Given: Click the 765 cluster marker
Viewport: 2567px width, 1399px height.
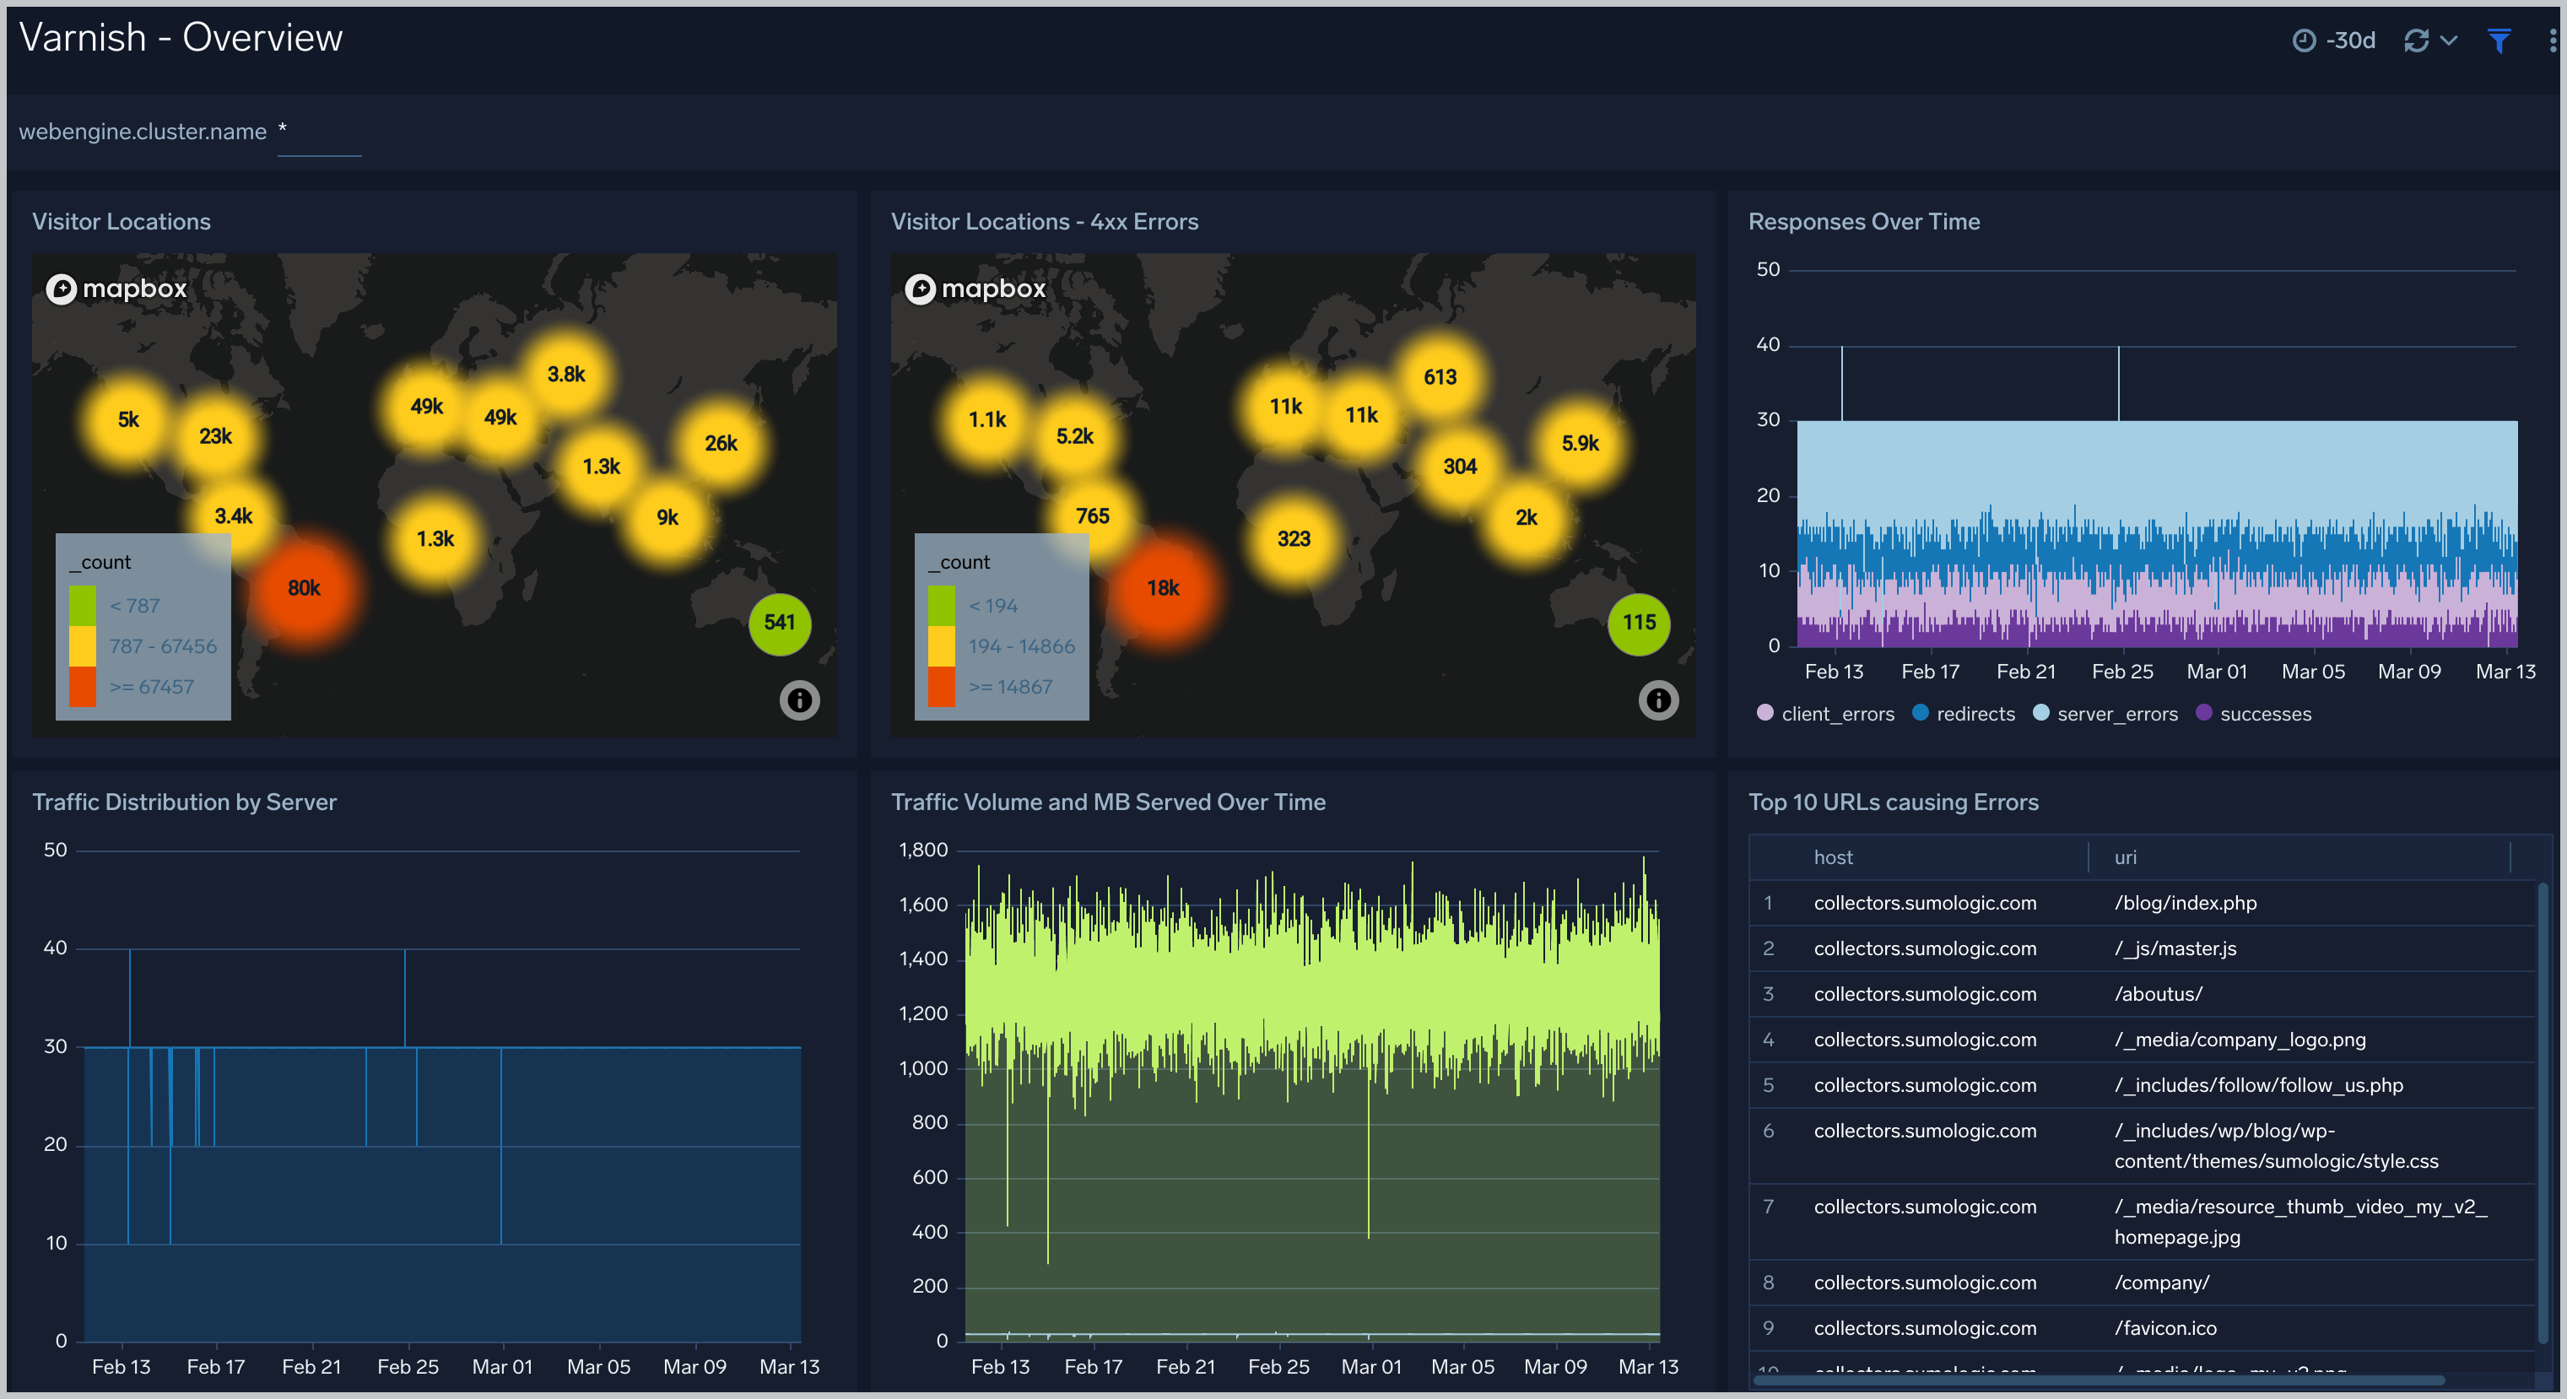Looking at the screenshot, I should tap(1092, 516).
